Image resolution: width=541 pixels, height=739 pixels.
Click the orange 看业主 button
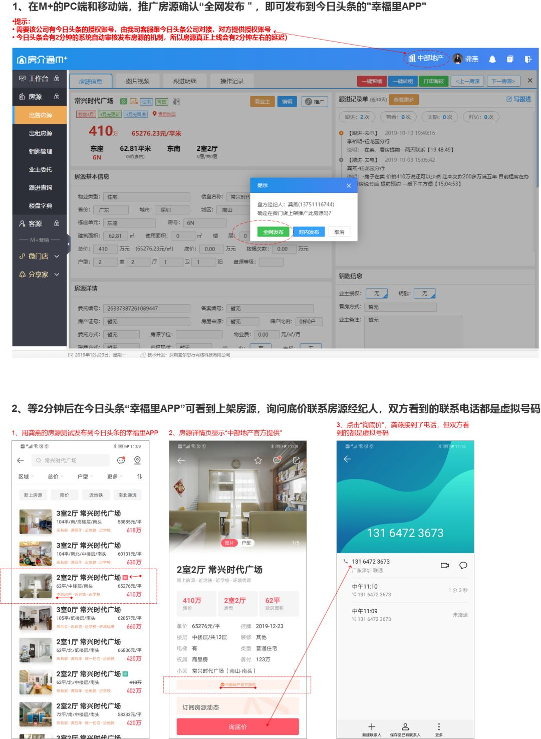point(262,102)
